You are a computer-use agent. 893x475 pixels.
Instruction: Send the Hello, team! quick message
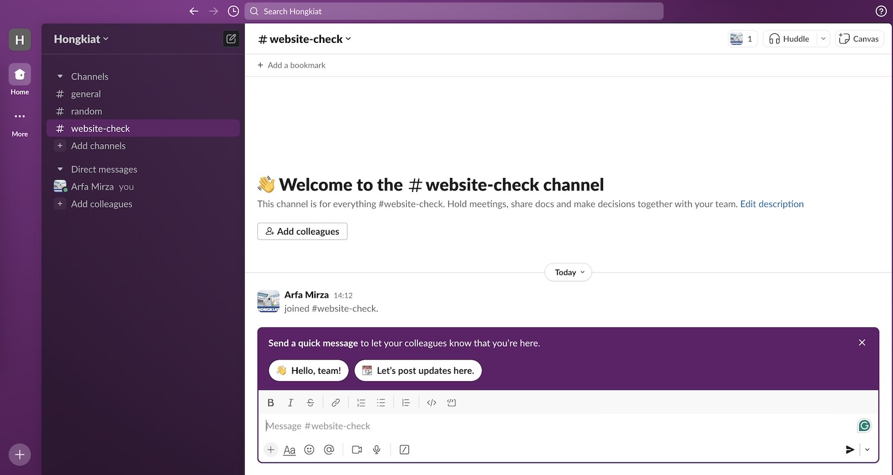308,370
